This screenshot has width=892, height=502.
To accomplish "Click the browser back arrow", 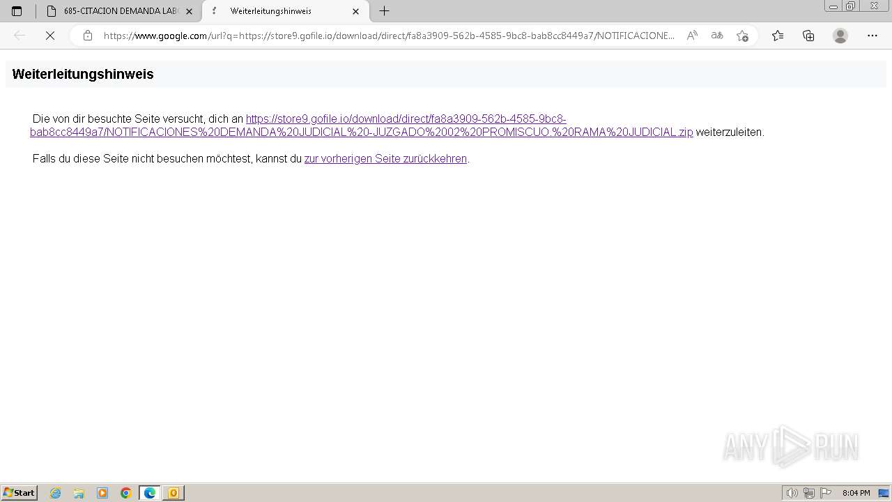I will (20, 36).
